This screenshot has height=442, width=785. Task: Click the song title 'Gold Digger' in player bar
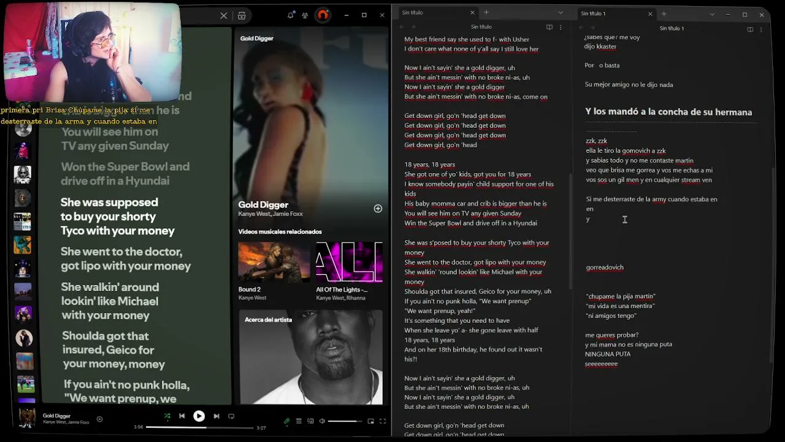56,416
